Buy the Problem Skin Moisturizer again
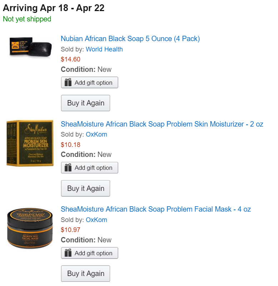The image size is (278, 286). tap(85, 188)
